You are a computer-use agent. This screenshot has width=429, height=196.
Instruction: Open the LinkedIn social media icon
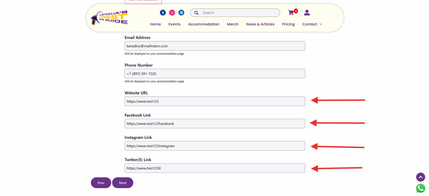coord(181,13)
